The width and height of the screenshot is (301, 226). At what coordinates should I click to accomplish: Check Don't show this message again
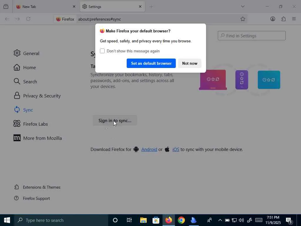click(x=102, y=51)
